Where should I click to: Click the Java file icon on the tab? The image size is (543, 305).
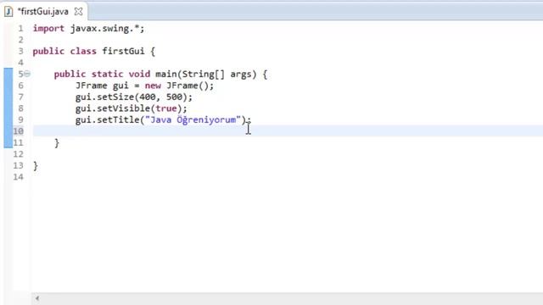pos(8,12)
